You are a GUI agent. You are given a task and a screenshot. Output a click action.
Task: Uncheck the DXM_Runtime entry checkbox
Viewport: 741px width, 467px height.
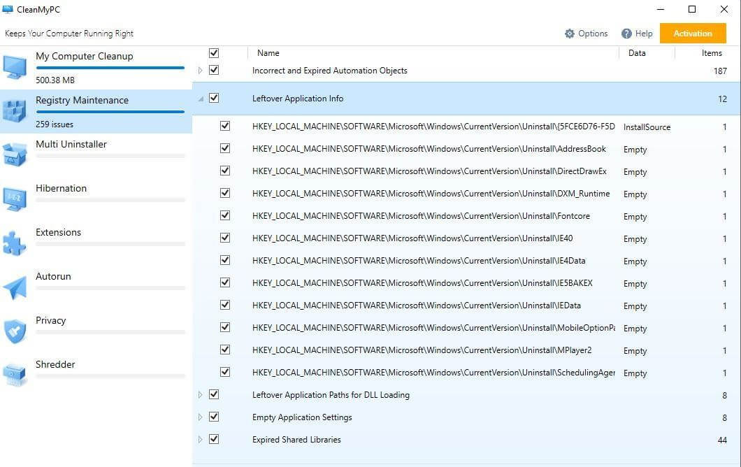click(x=225, y=193)
